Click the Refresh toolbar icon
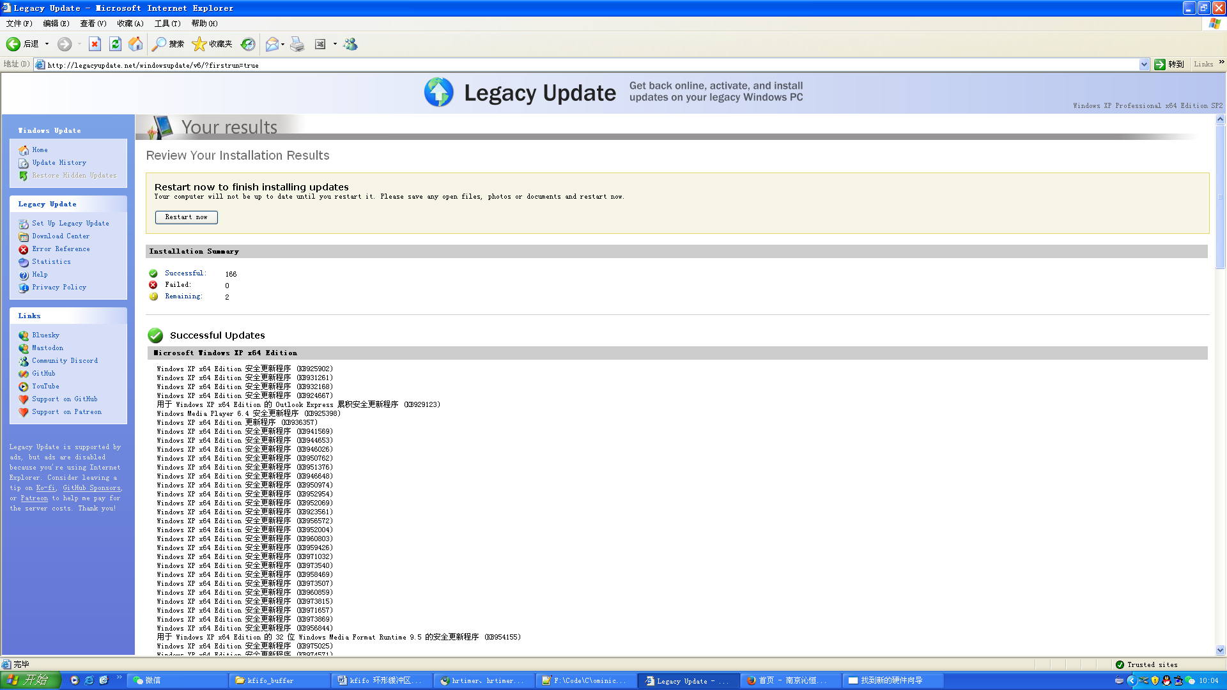Viewport: 1227px width, 690px height. (115, 44)
